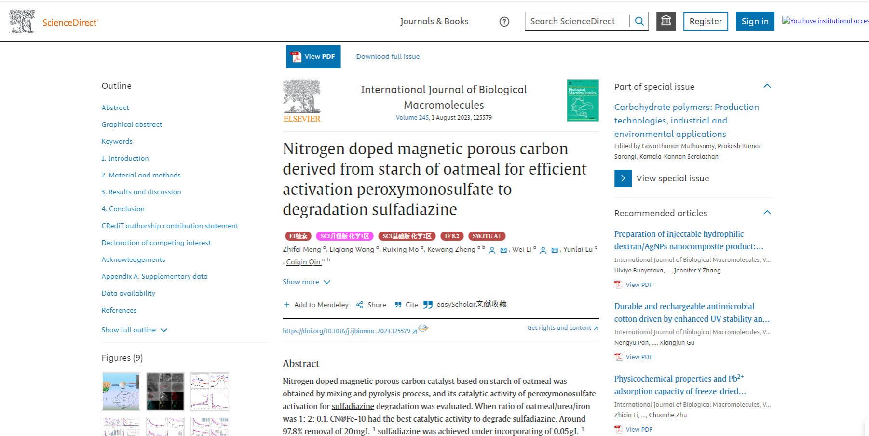Collapse the Recommended articles section
This screenshot has height=436, width=869.
click(767, 213)
